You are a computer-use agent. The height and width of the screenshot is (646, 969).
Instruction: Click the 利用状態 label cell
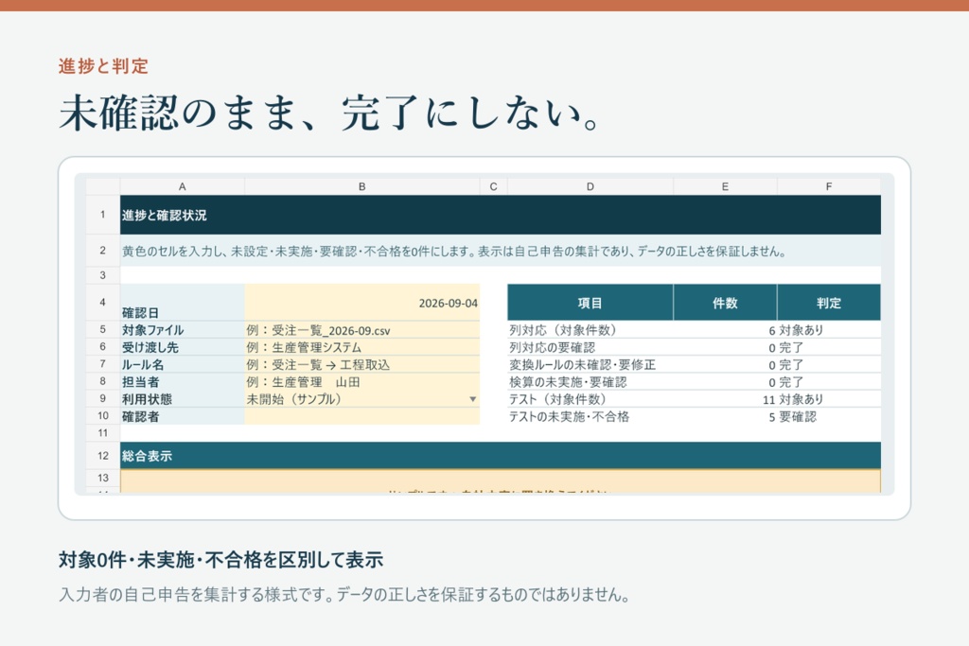coord(183,399)
